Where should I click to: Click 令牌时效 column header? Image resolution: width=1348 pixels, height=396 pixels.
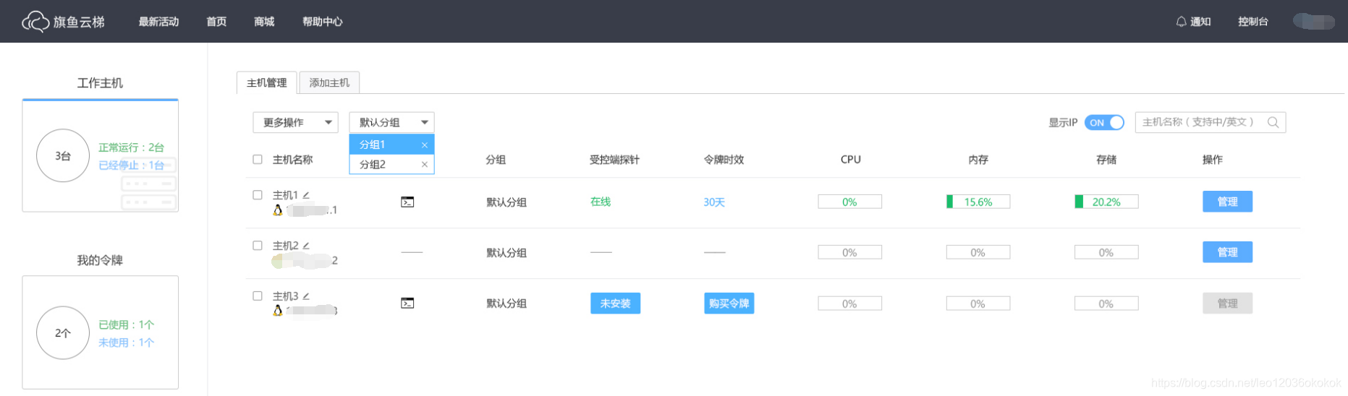point(724,160)
